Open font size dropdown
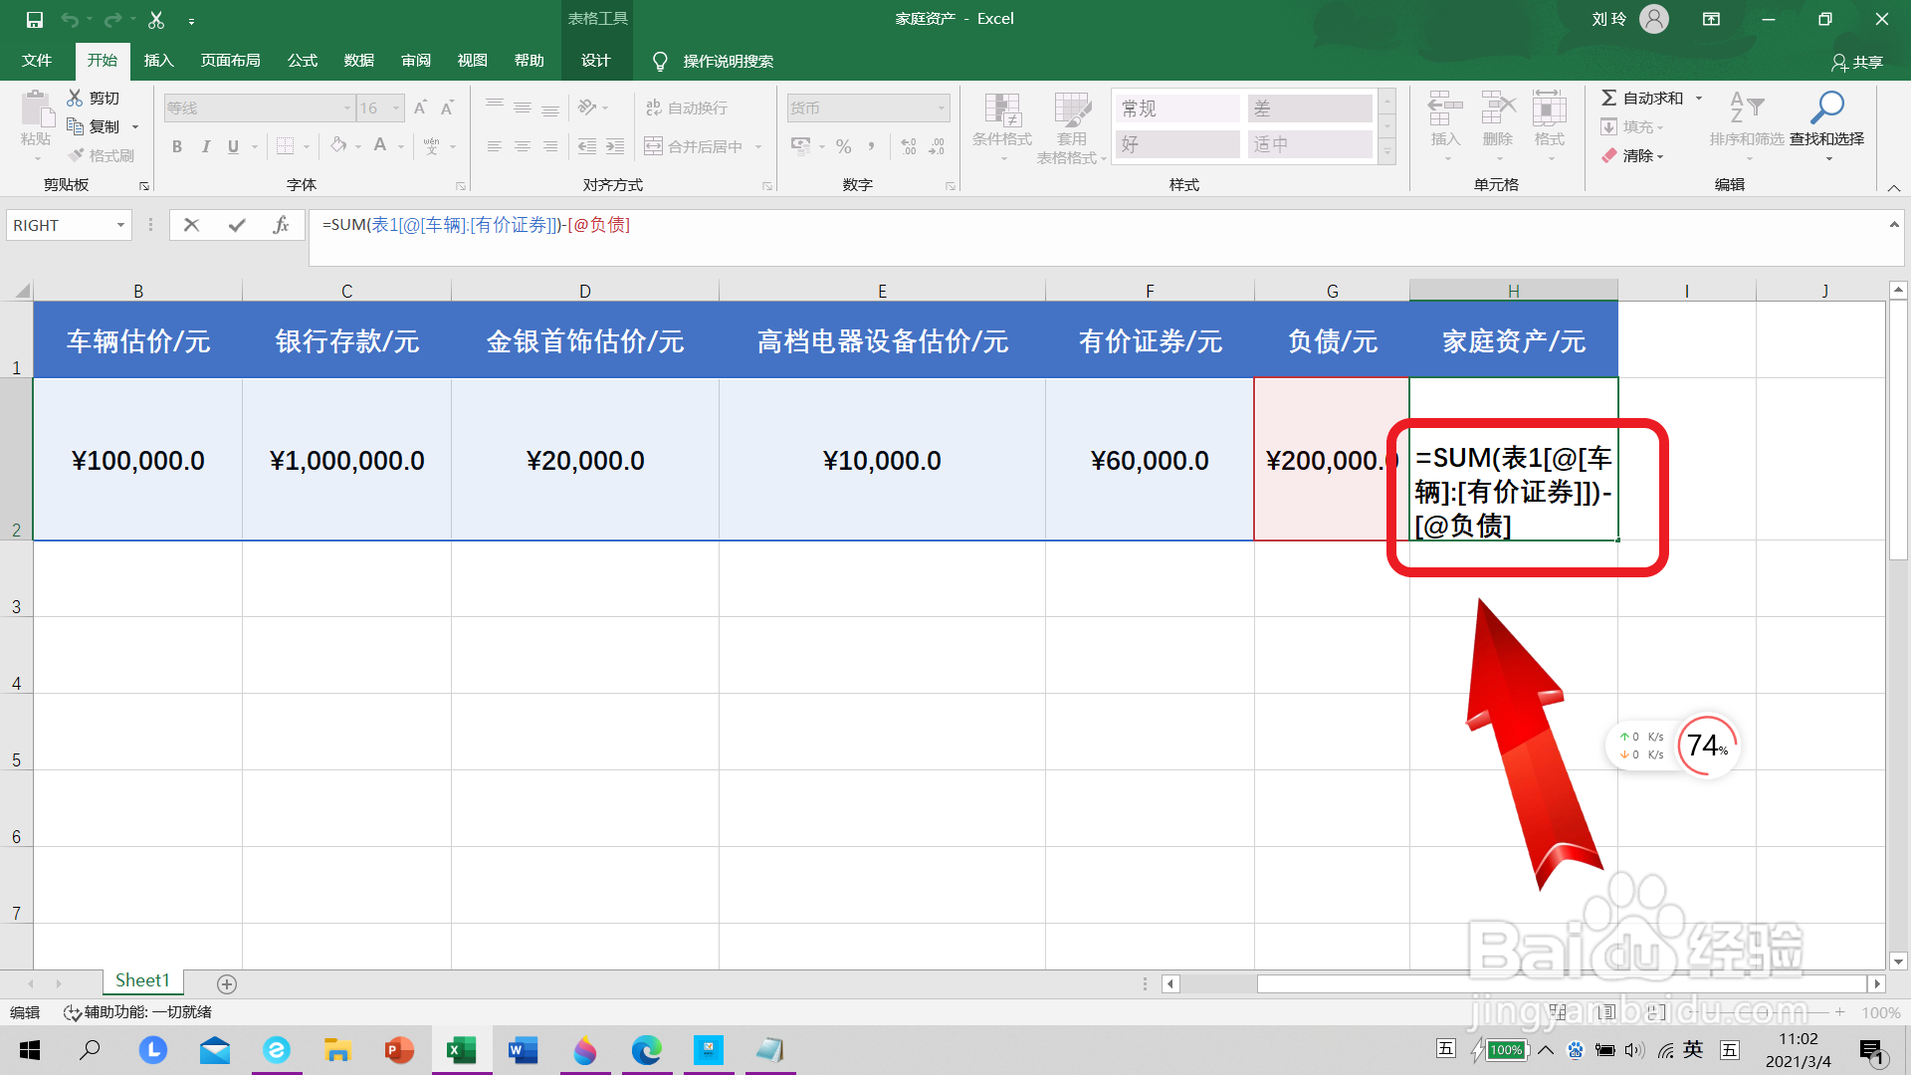The image size is (1911, 1075). (x=396, y=107)
